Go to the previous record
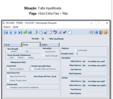Viewport: 113px width, 99px height. click(11, 32)
